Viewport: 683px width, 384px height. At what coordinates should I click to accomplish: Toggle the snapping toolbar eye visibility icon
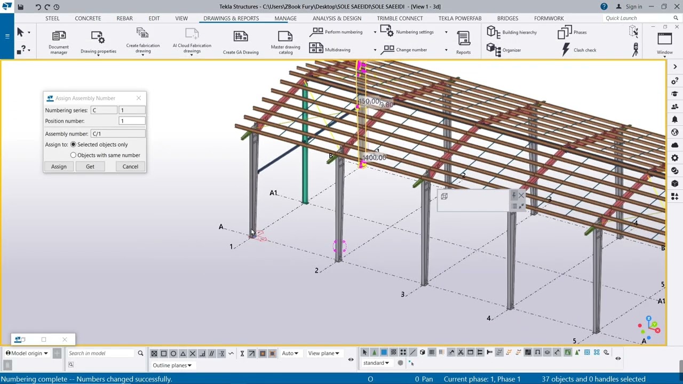click(x=351, y=359)
